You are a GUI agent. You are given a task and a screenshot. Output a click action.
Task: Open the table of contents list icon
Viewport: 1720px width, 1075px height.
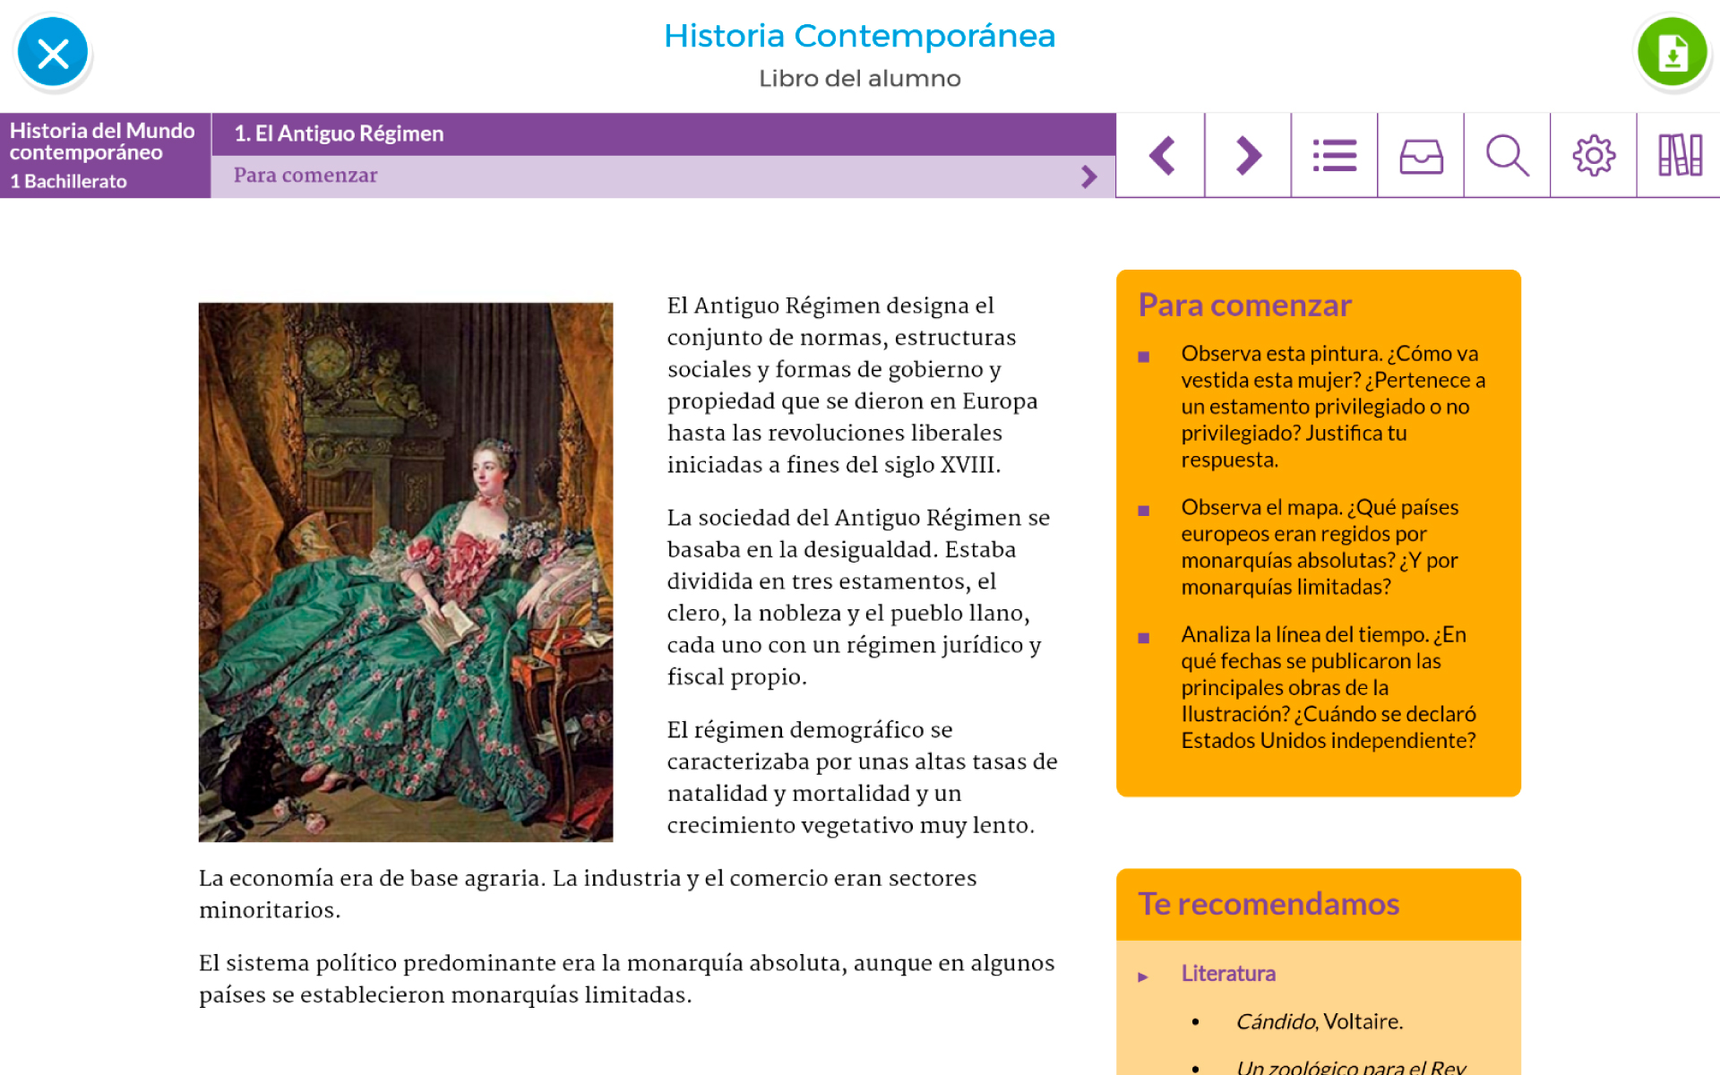pyautogui.click(x=1334, y=156)
